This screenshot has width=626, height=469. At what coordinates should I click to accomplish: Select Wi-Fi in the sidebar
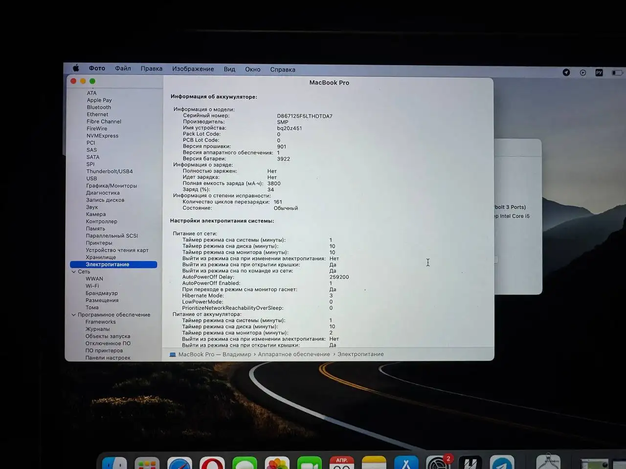point(92,286)
